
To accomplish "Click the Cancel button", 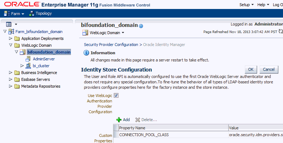I will [269, 69].
